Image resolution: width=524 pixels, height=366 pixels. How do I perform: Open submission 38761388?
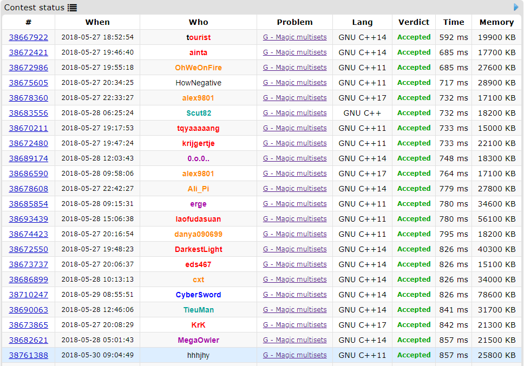point(28,355)
